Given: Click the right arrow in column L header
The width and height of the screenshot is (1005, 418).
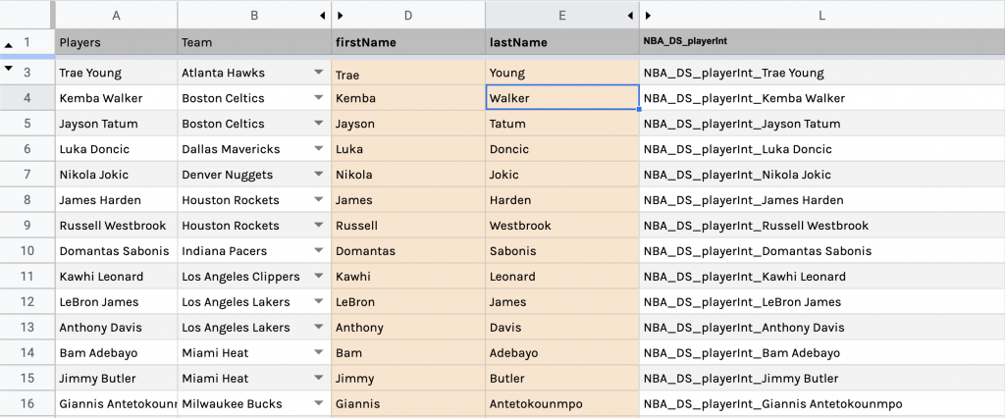Looking at the screenshot, I should [648, 16].
